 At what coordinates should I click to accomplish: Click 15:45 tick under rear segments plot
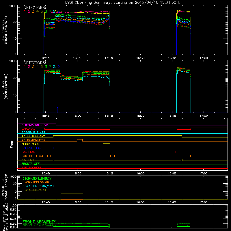(x=46, y=116)
